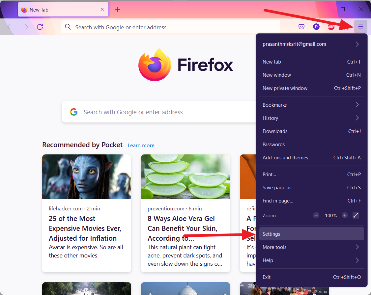Image resolution: width=371 pixels, height=295 pixels.
Task: Focus the Google search box on the page
Action: pyautogui.click(x=159, y=112)
